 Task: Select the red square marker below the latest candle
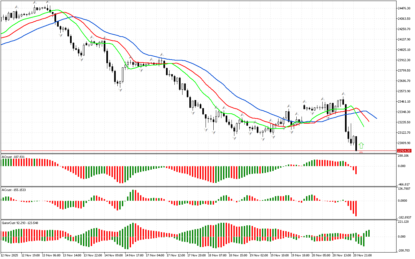click(x=361, y=152)
